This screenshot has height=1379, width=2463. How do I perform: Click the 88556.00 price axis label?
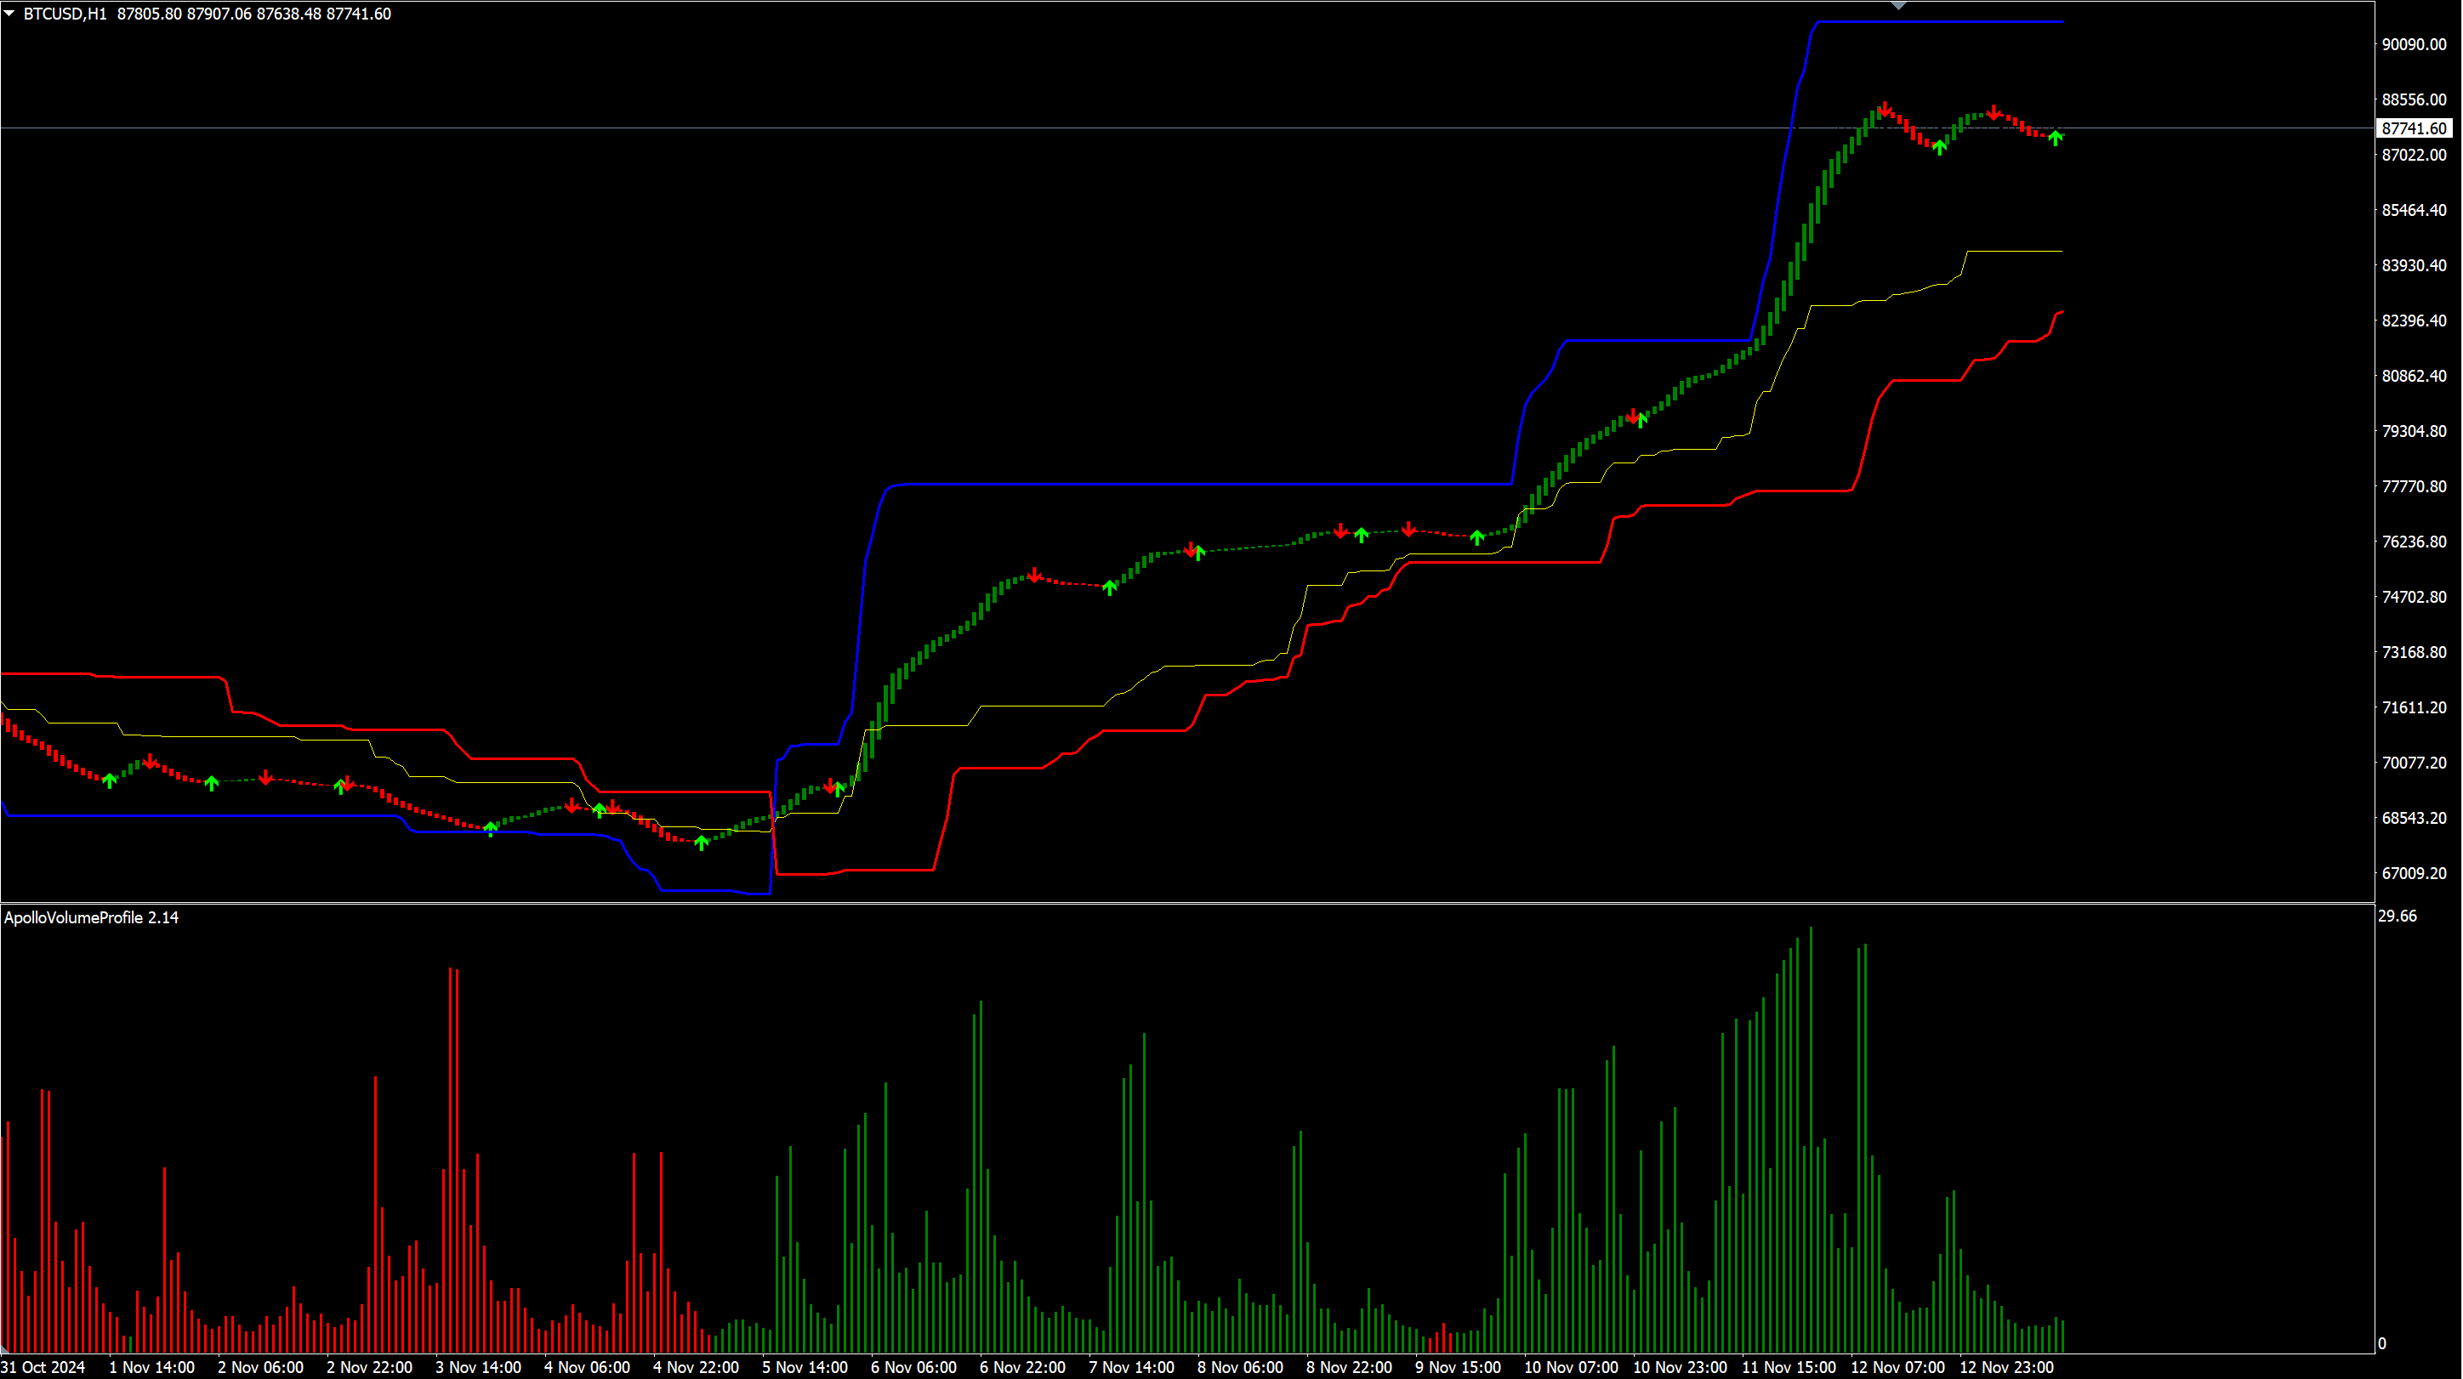(2414, 99)
